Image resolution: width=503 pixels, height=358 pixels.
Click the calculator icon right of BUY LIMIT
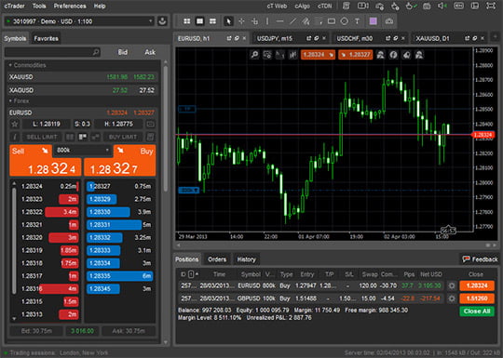150,137
